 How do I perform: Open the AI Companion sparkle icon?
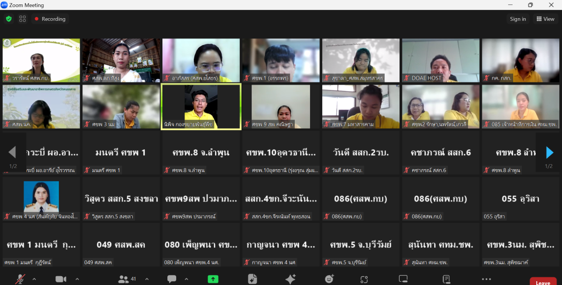tap(290, 279)
